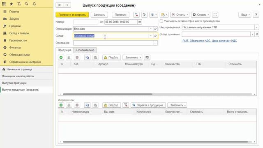Image resolution: width=263 pixels, height=148 pixels.
Task: Click the clear filter icon in Ингредиенты toolbar
Action: point(126,105)
